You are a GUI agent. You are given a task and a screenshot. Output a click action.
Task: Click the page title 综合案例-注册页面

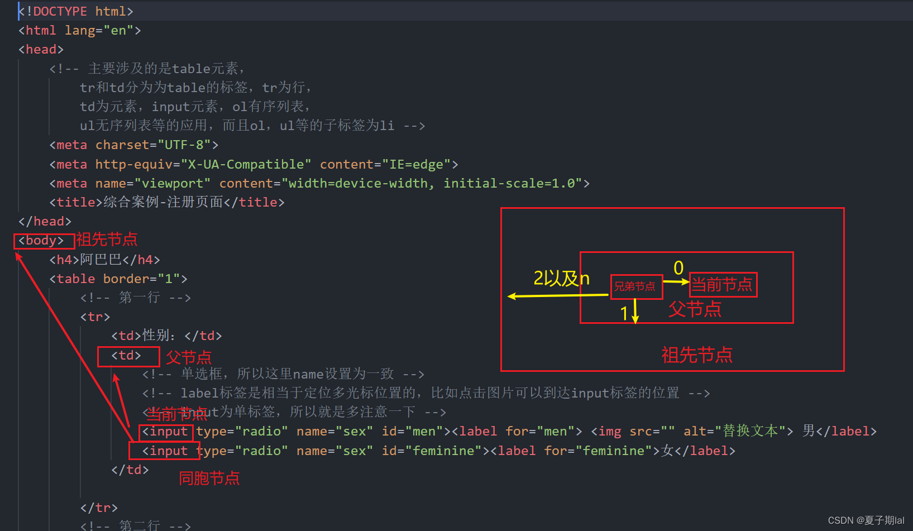[x=163, y=202]
